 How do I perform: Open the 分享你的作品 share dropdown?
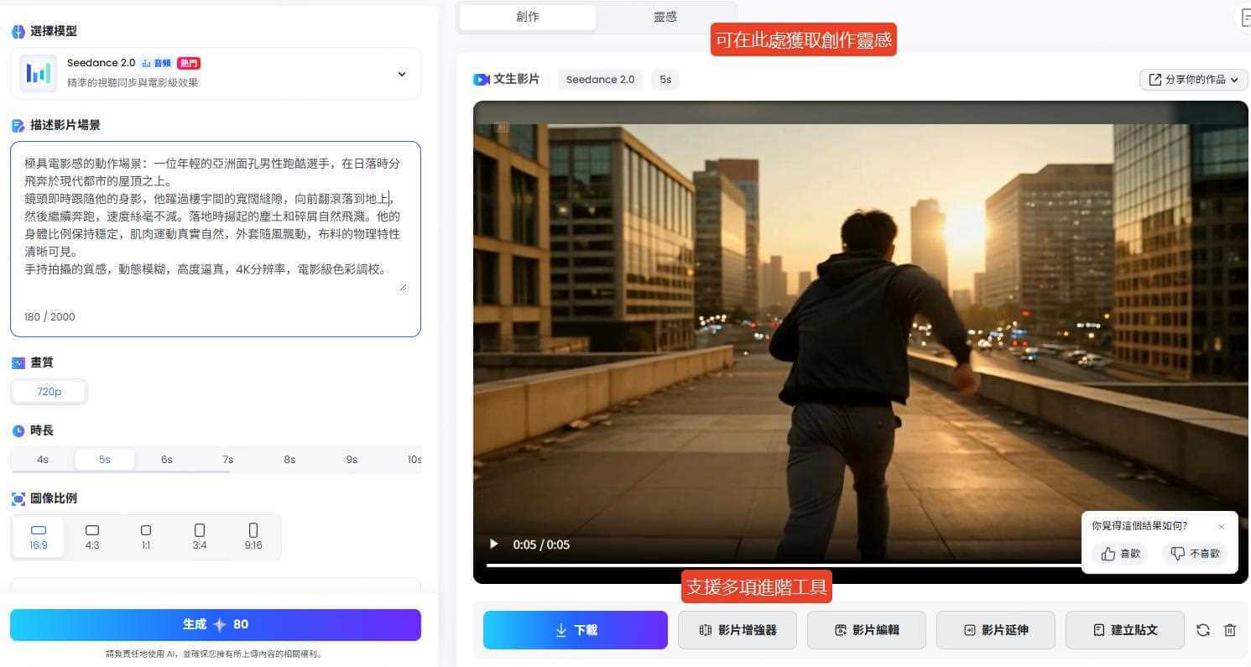pyautogui.click(x=1192, y=79)
